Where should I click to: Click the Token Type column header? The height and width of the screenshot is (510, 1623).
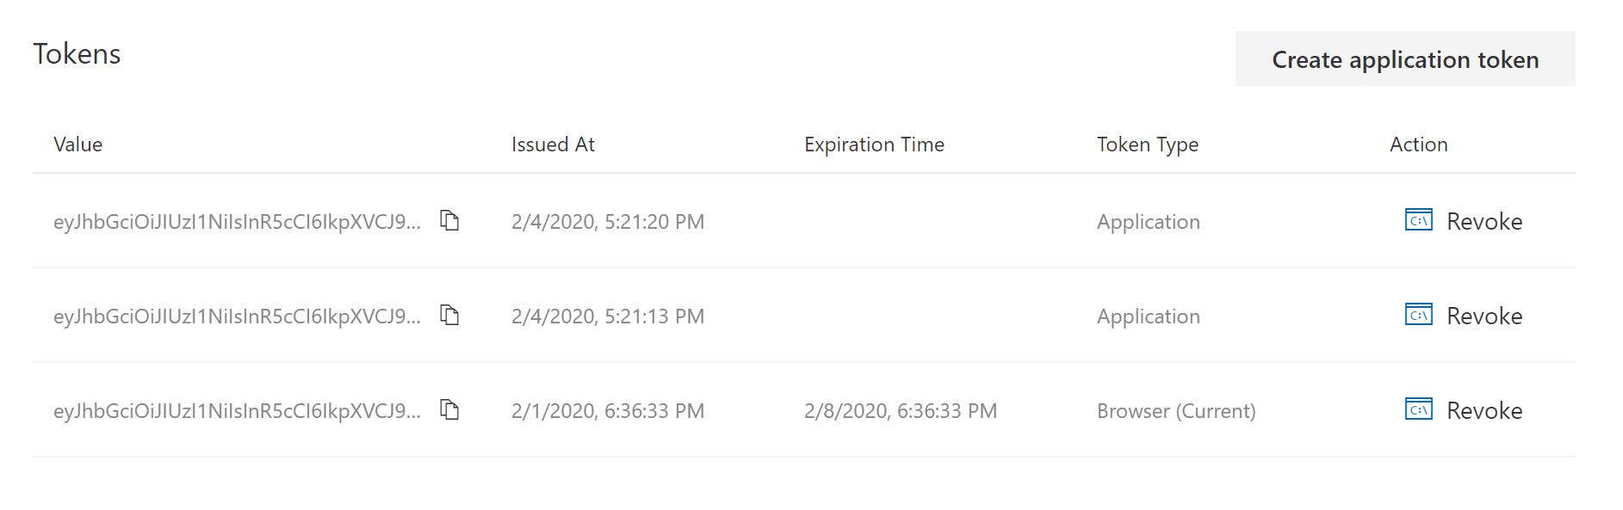1147,144
